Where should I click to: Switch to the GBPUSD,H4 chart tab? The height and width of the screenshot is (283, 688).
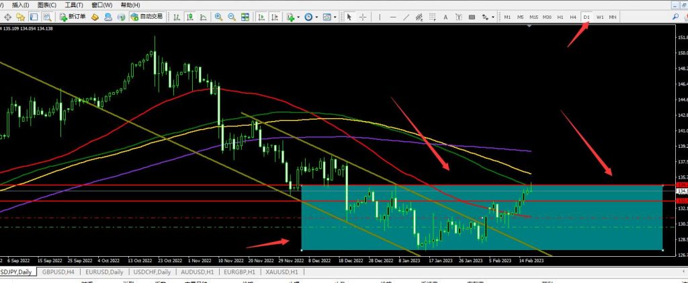(58, 272)
